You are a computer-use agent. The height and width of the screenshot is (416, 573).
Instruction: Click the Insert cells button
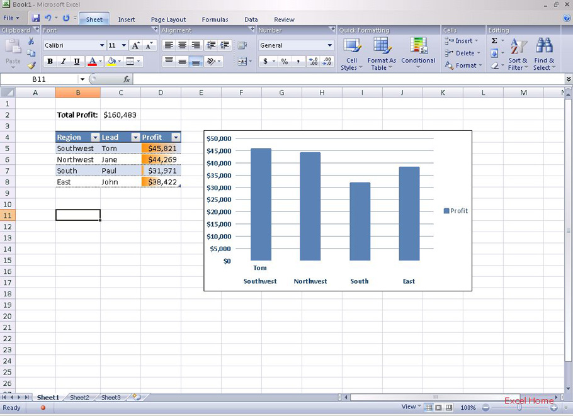tap(462, 41)
